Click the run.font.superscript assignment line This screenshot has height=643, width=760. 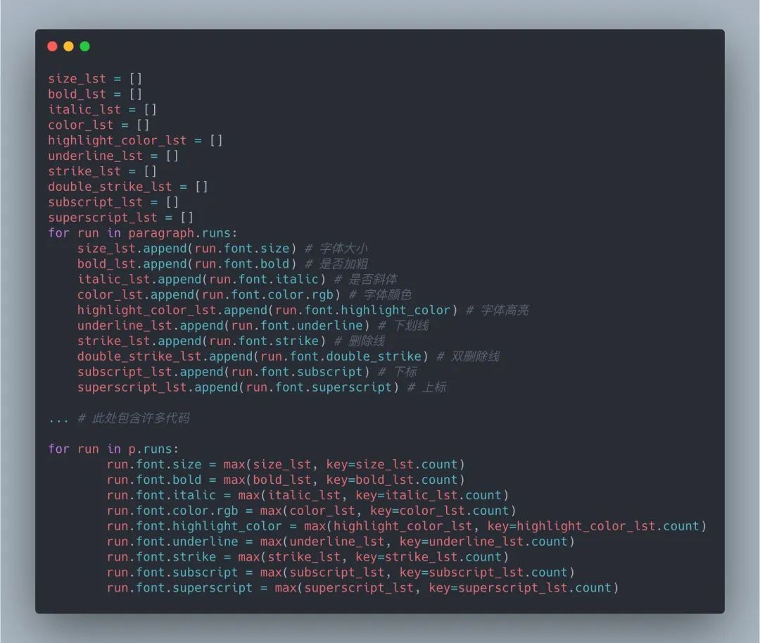pyautogui.click(x=363, y=588)
